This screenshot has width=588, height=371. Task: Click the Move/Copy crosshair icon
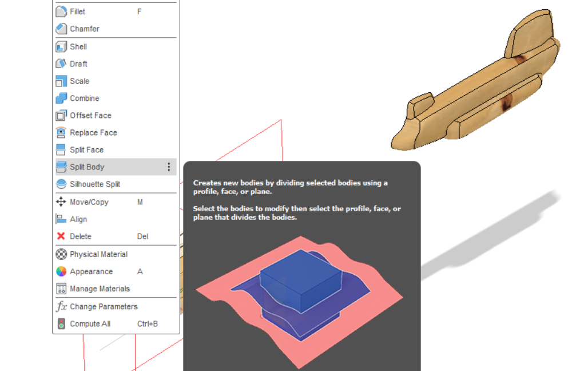(x=61, y=202)
